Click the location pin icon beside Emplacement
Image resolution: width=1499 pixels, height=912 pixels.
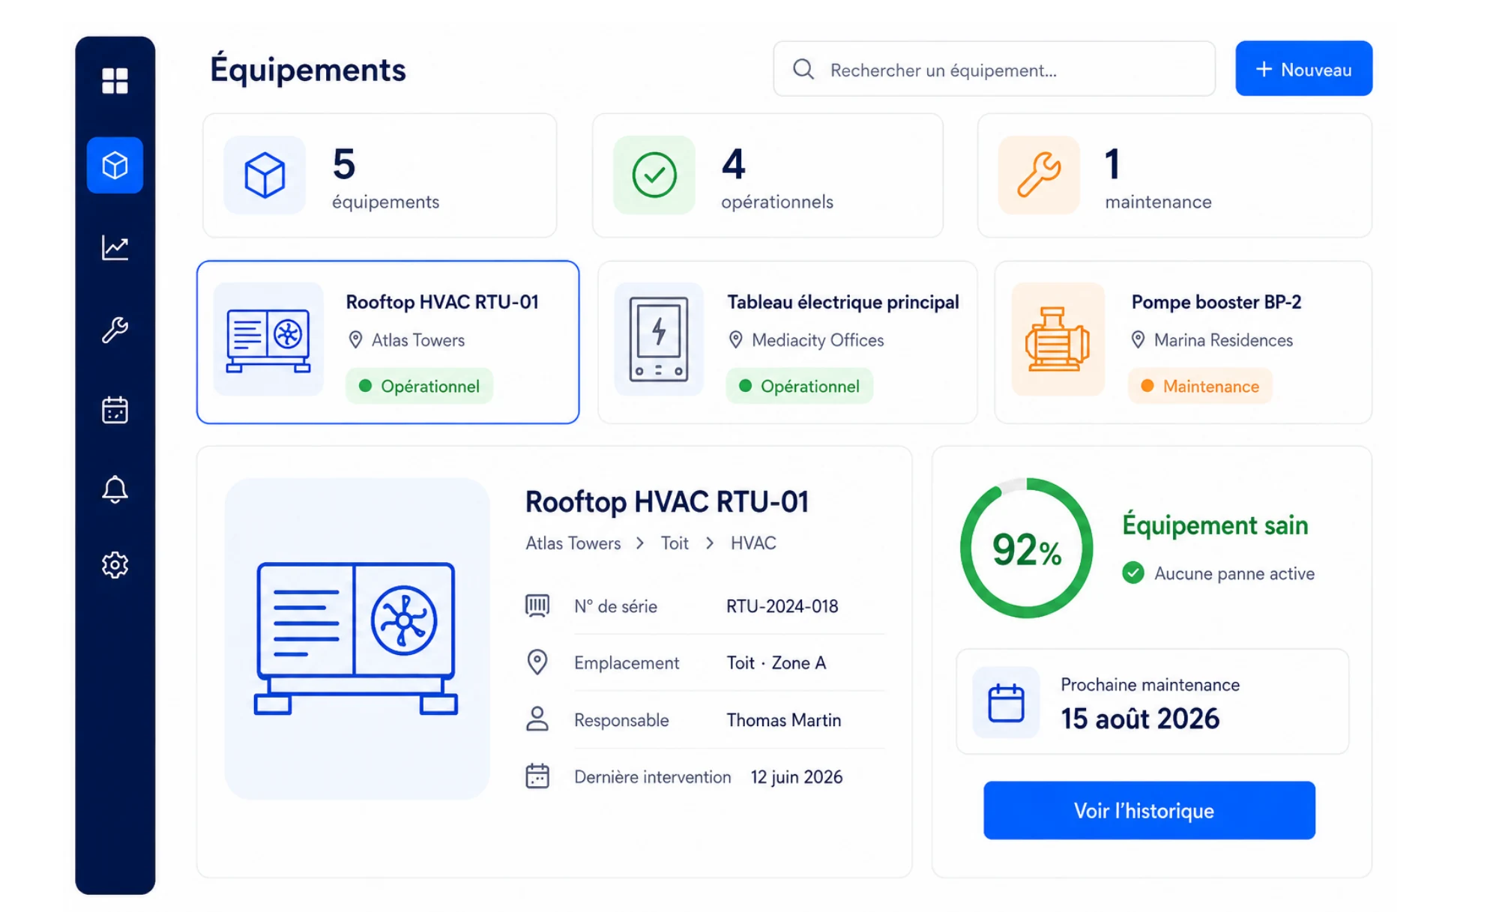537,662
